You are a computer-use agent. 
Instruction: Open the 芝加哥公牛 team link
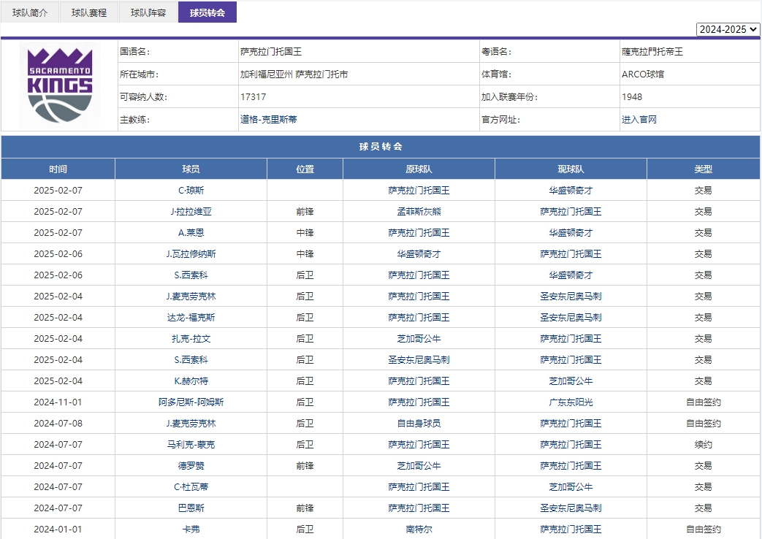(x=417, y=338)
